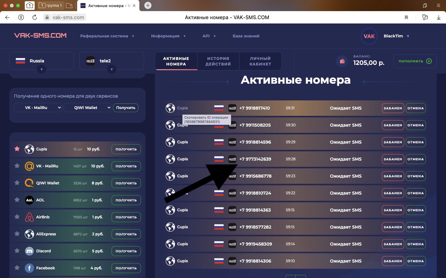
Task: Click the Cupis globe icon in services list
Action: 29,149
